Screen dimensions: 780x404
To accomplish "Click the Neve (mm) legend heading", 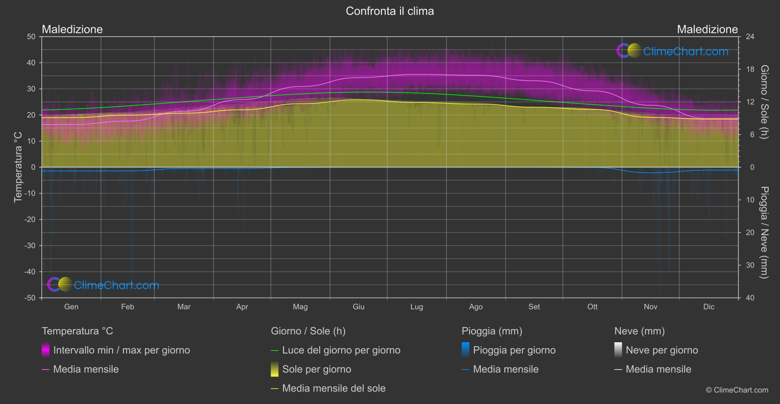I will pos(639,331).
